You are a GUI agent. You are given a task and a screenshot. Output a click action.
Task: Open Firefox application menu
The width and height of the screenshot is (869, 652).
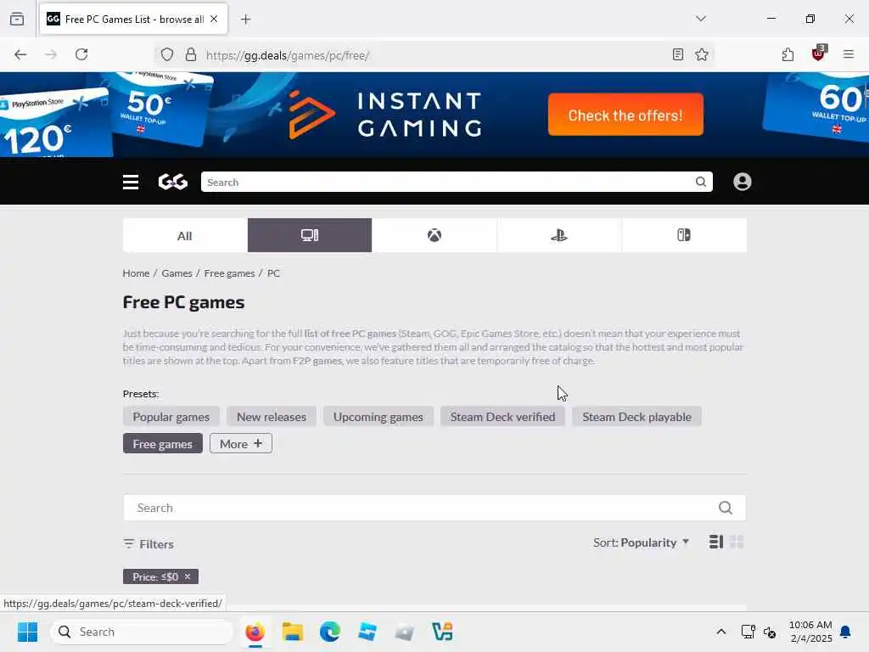point(849,54)
